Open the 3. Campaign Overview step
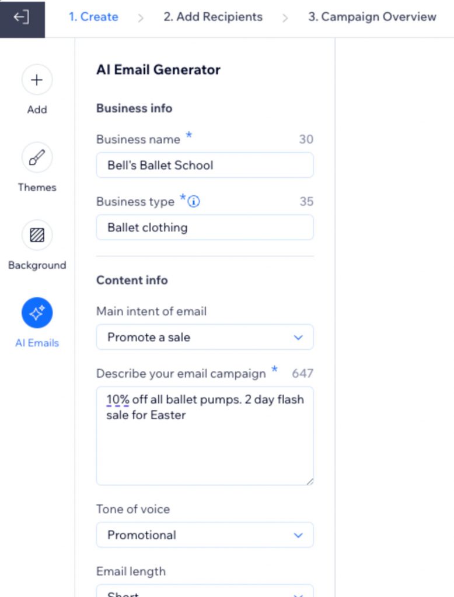The width and height of the screenshot is (454, 597). [x=372, y=17]
